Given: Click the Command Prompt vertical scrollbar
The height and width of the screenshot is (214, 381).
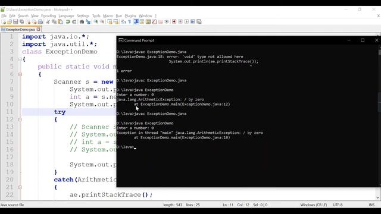Looking at the screenshot, I should click(379, 115).
